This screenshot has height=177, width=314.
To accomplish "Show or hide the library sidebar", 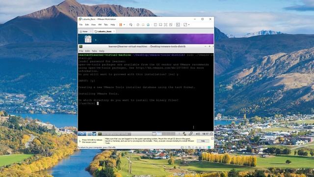I will pos(156,25).
